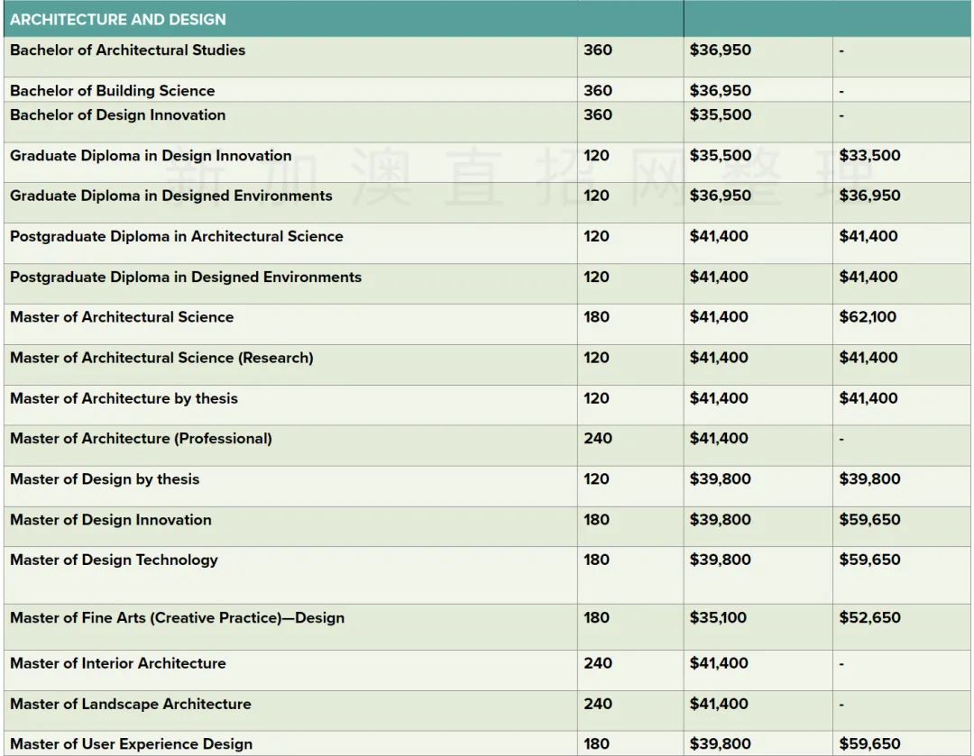Click the 'ARCHITECTURE AND DESIGN' table header
Image resolution: width=974 pixels, height=756 pixels.
pyautogui.click(x=118, y=19)
